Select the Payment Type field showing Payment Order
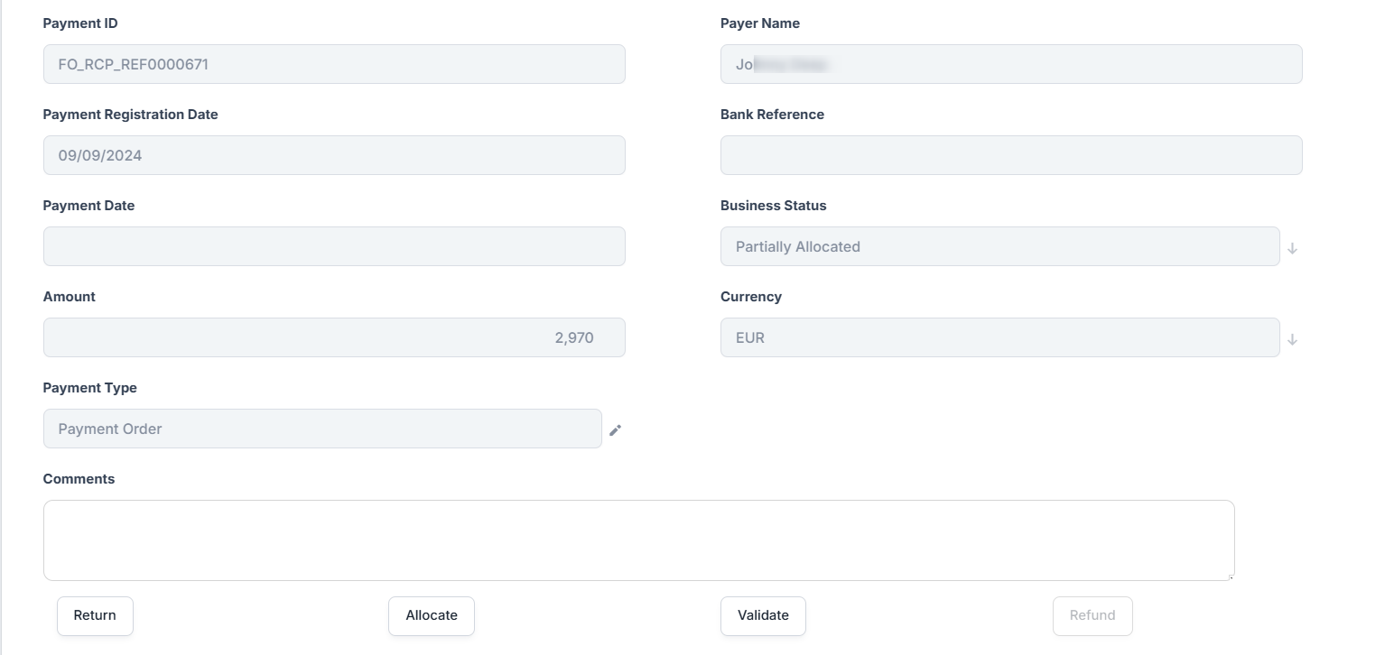Viewport: 1394px width, 655px height. pos(322,429)
